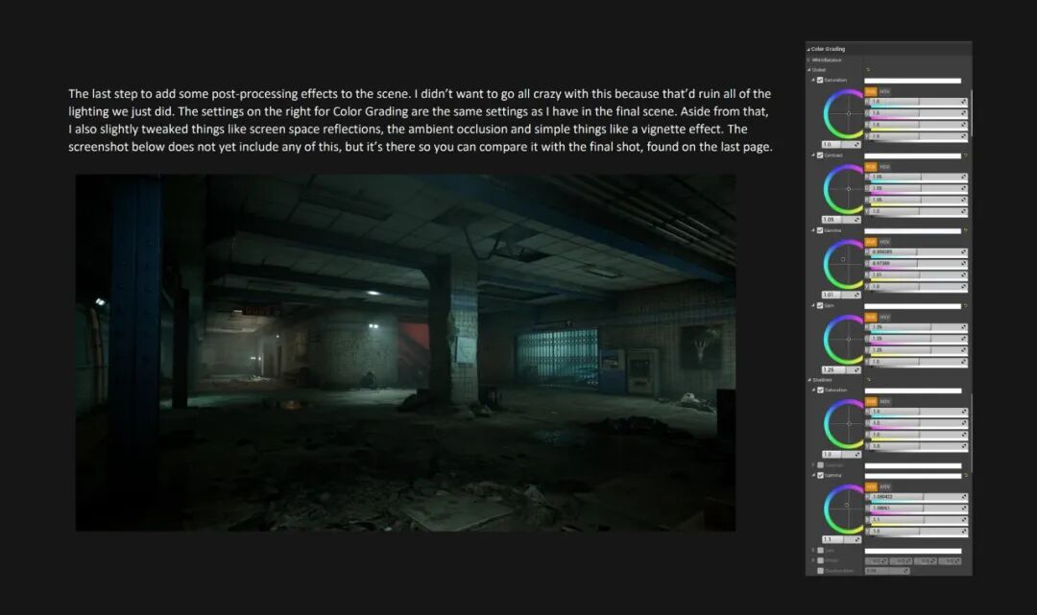This screenshot has width=1037, height=615.
Task: Toggle the Shadows Saturation checkbox
Action: click(820, 390)
